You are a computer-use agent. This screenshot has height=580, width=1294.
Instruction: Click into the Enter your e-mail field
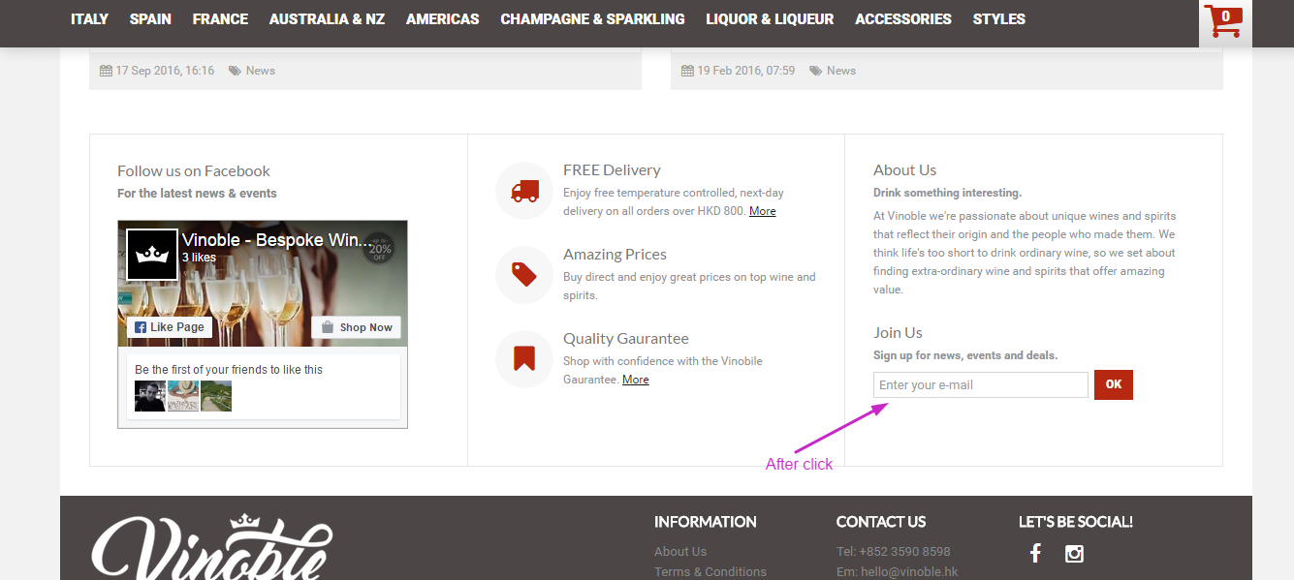coord(981,384)
